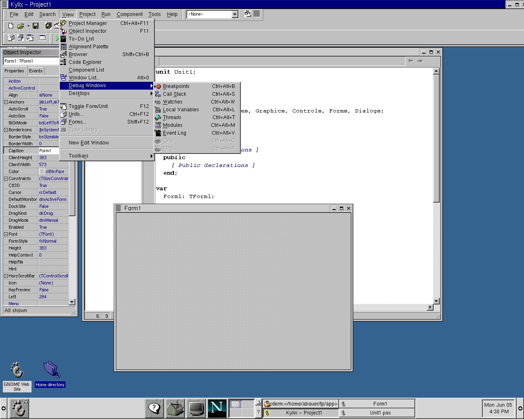Click code editor scroll up arrow
This screenshot has width=524, height=419.
[436, 71]
